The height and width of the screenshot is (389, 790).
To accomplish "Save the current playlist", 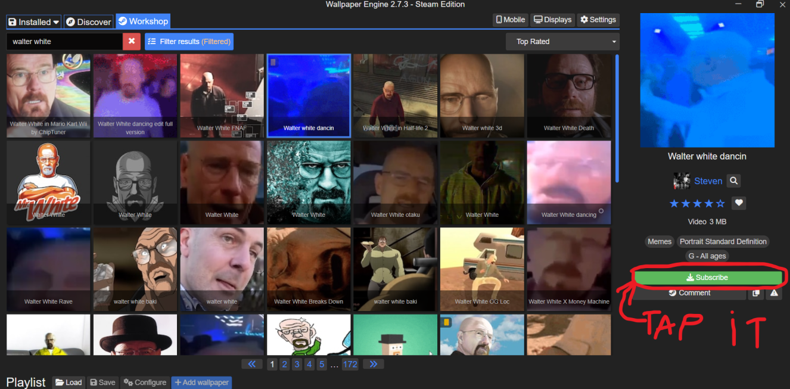I will 102,382.
